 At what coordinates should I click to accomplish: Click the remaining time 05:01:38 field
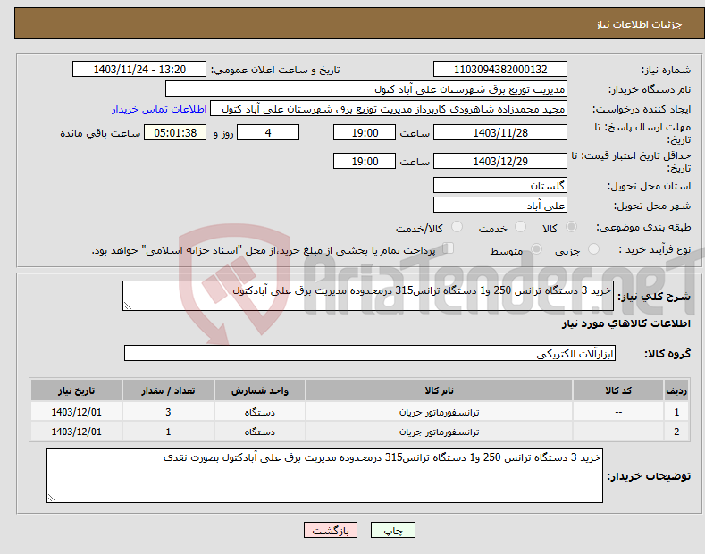click(x=175, y=132)
